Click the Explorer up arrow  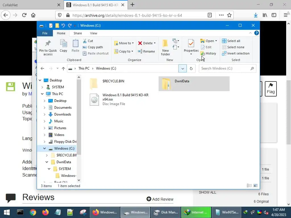[63, 68]
